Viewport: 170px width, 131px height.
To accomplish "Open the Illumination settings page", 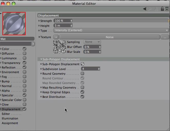I will tap(10, 118).
